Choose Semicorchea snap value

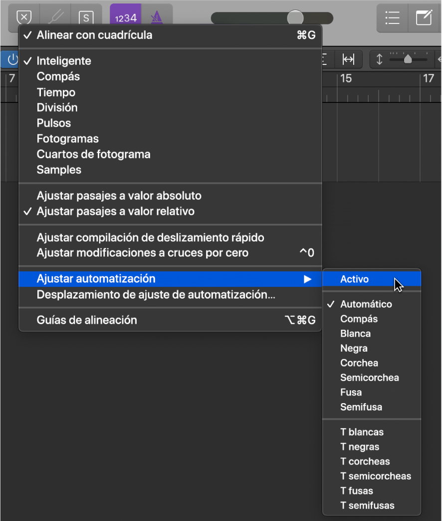370,378
